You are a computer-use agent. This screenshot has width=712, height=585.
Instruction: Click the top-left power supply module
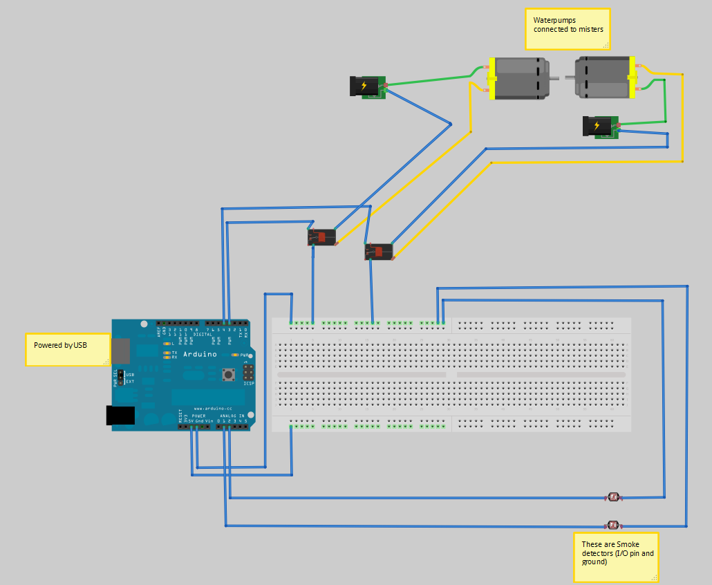367,86
